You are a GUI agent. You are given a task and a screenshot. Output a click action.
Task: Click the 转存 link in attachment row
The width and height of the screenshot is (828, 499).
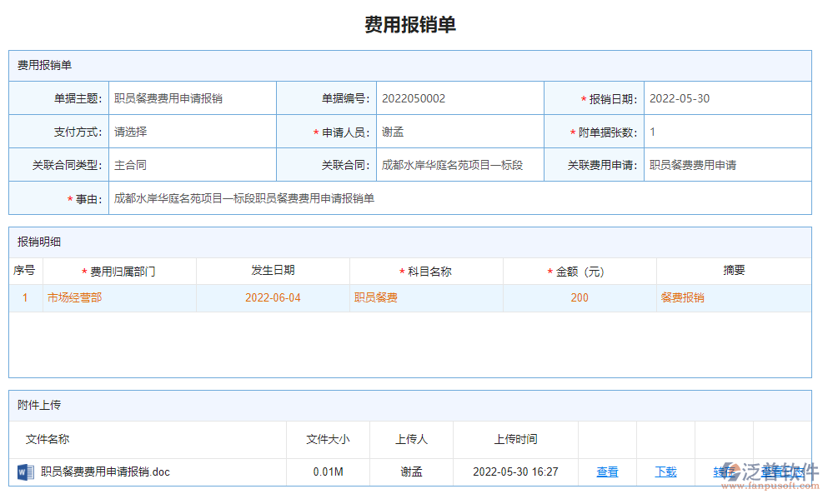722,472
